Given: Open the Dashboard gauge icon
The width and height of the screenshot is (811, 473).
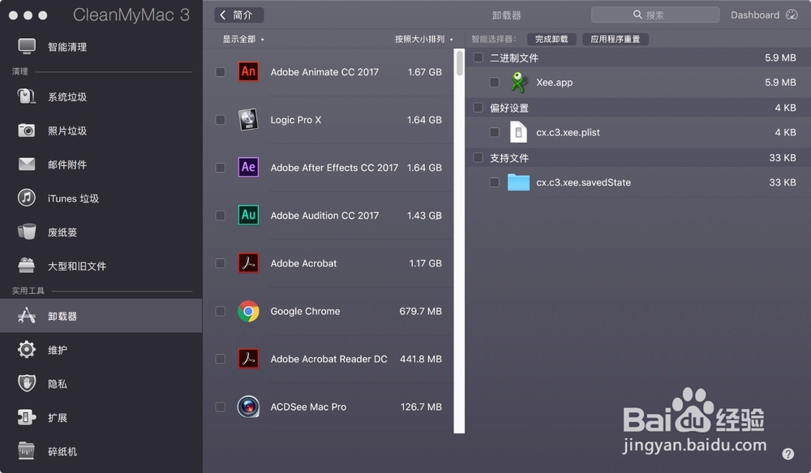Looking at the screenshot, I should [792, 15].
